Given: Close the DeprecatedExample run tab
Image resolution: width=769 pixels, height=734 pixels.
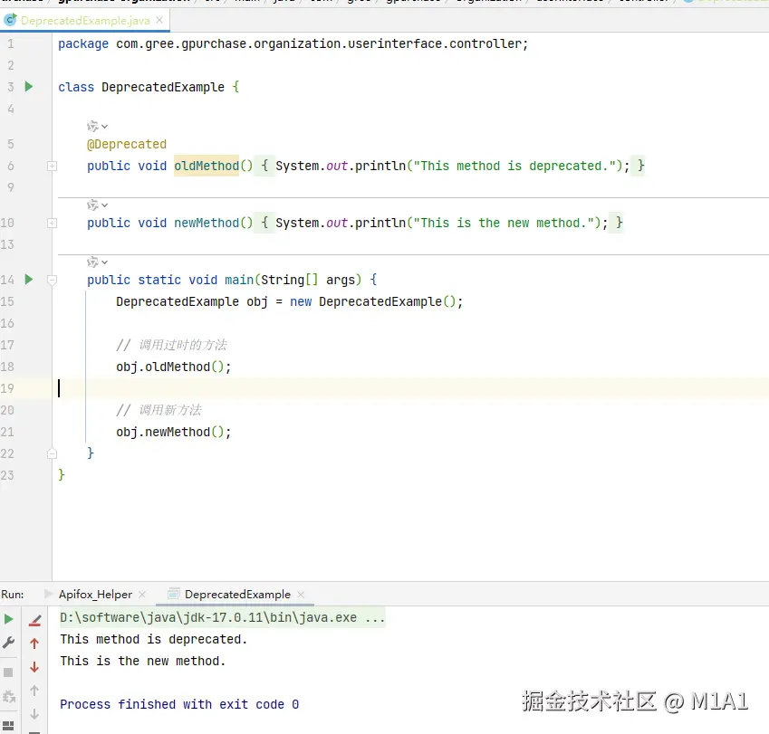Looking at the screenshot, I should (301, 595).
